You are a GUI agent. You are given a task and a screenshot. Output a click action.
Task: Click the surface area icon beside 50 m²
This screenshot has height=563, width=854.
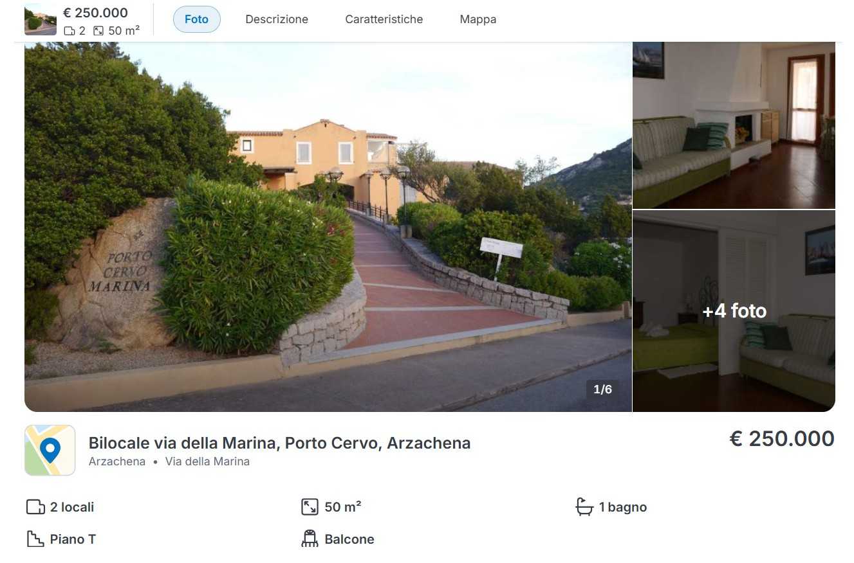pos(310,507)
